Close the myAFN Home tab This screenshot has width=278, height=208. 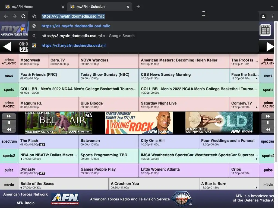click(63, 7)
